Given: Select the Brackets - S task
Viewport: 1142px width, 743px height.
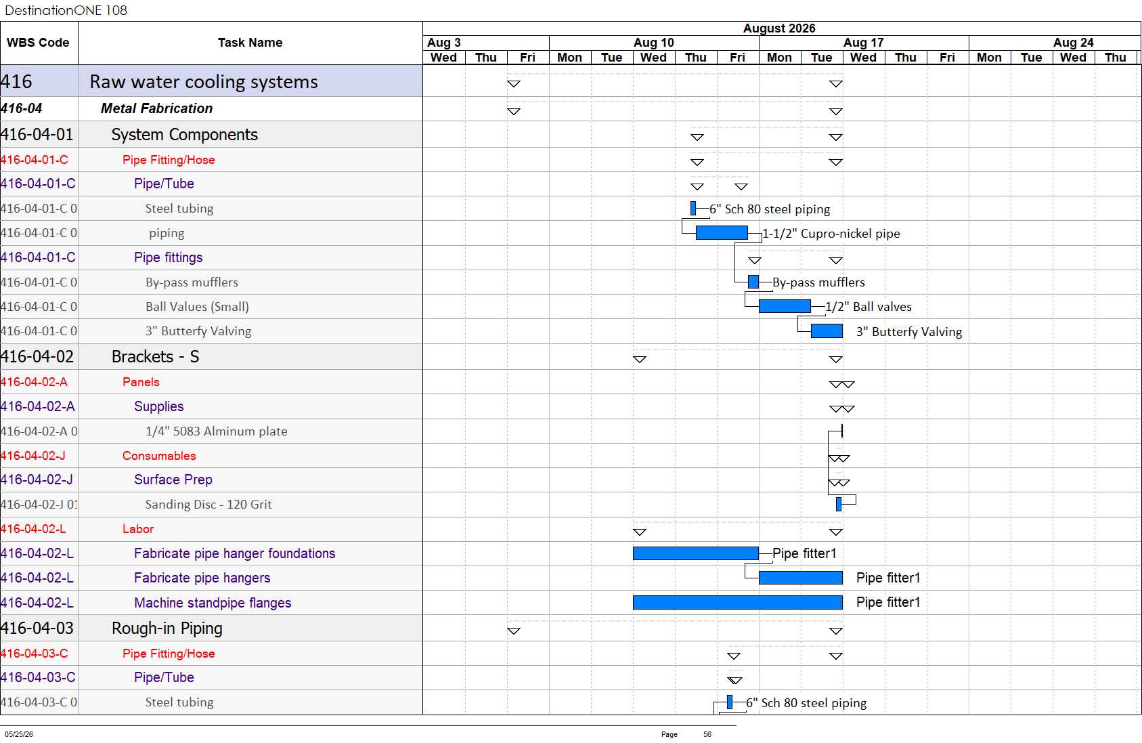Looking at the screenshot, I should point(155,357).
